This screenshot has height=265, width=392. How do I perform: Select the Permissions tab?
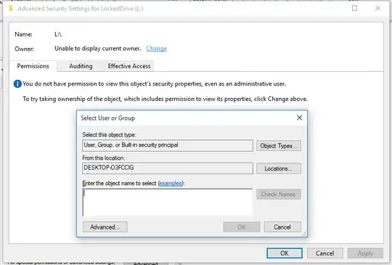pos(33,66)
